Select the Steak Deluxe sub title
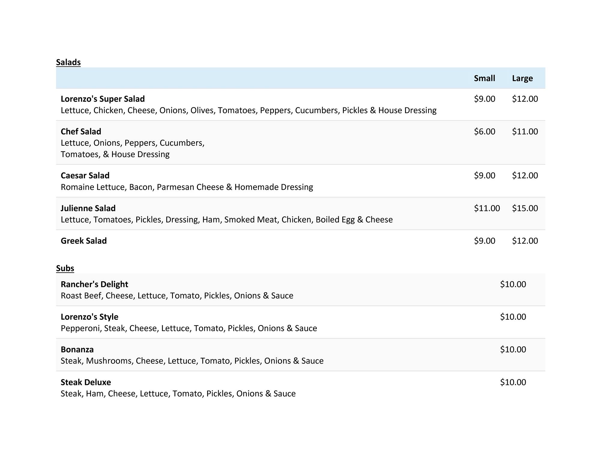This screenshot has height=475, width=615. (x=86, y=382)
